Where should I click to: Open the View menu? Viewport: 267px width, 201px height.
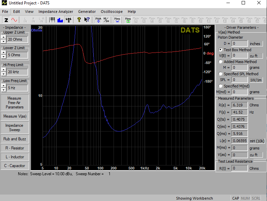click(29, 12)
